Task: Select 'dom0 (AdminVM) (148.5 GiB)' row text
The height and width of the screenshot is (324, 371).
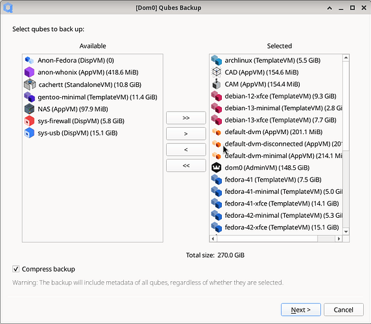Action: 267,168
